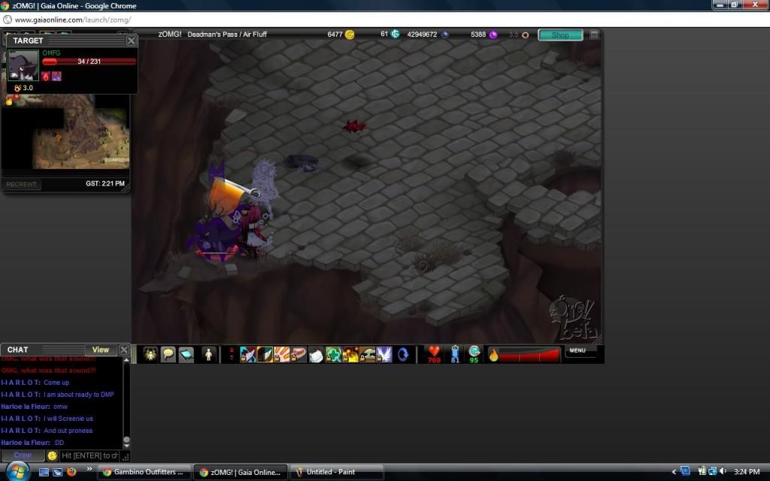Click location text Deadman's Pass / Air Fluff
Image resolution: width=770 pixels, height=481 pixels.
click(x=227, y=35)
